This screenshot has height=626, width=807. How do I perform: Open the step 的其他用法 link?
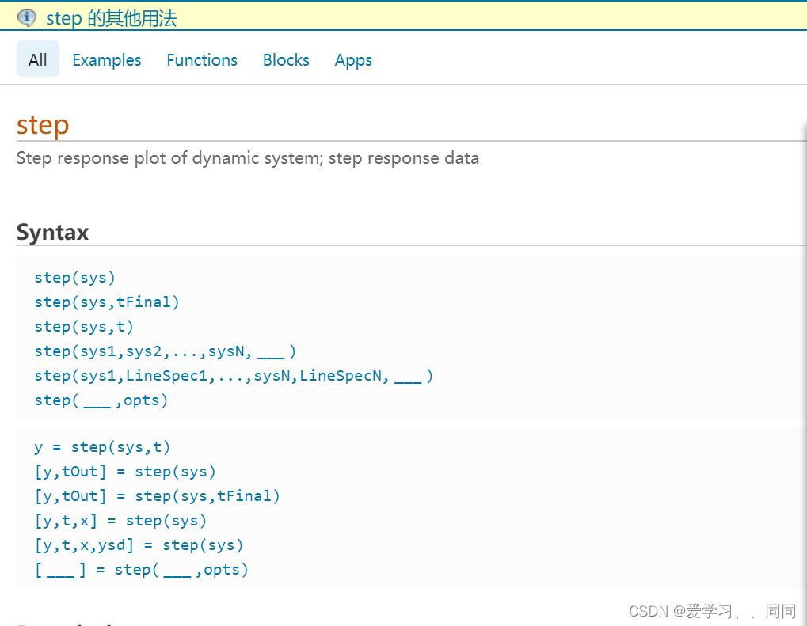(111, 18)
